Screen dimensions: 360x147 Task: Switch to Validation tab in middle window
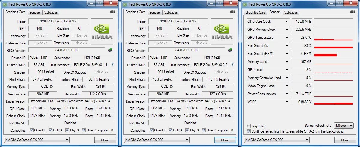[171, 13]
